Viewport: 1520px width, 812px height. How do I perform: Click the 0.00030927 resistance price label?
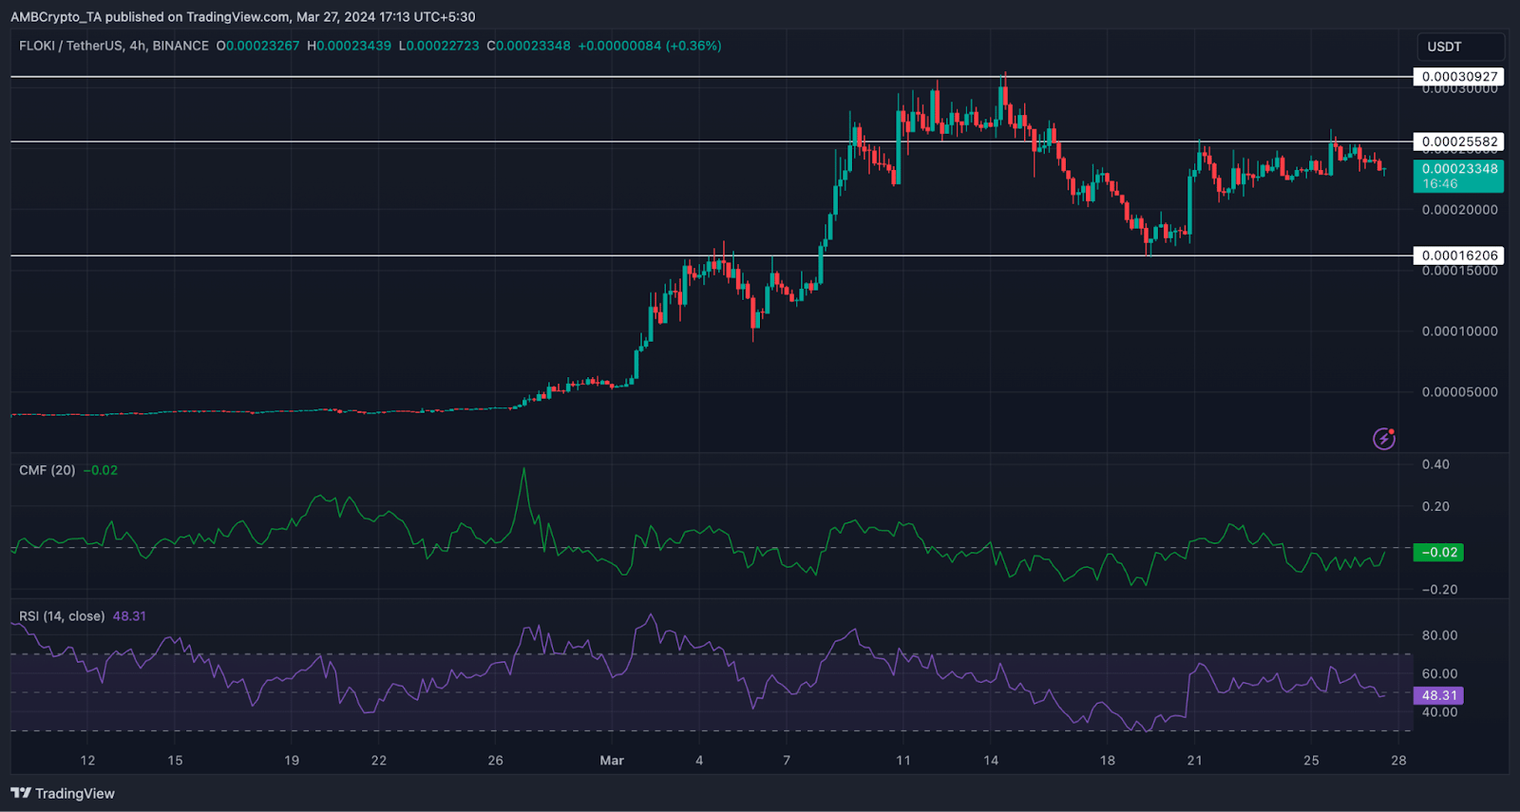[x=1459, y=77]
